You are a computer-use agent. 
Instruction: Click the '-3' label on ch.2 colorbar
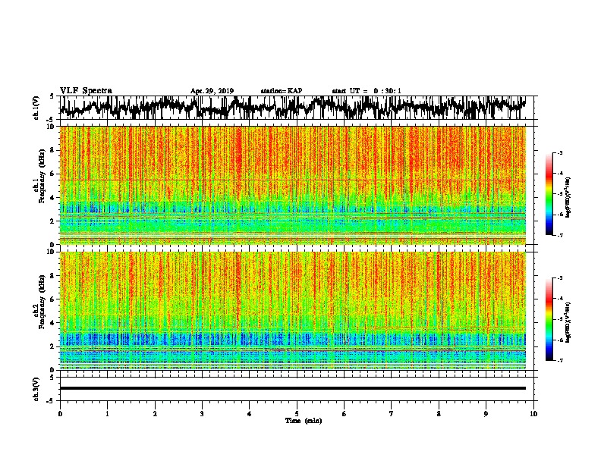click(x=559, y=278)
